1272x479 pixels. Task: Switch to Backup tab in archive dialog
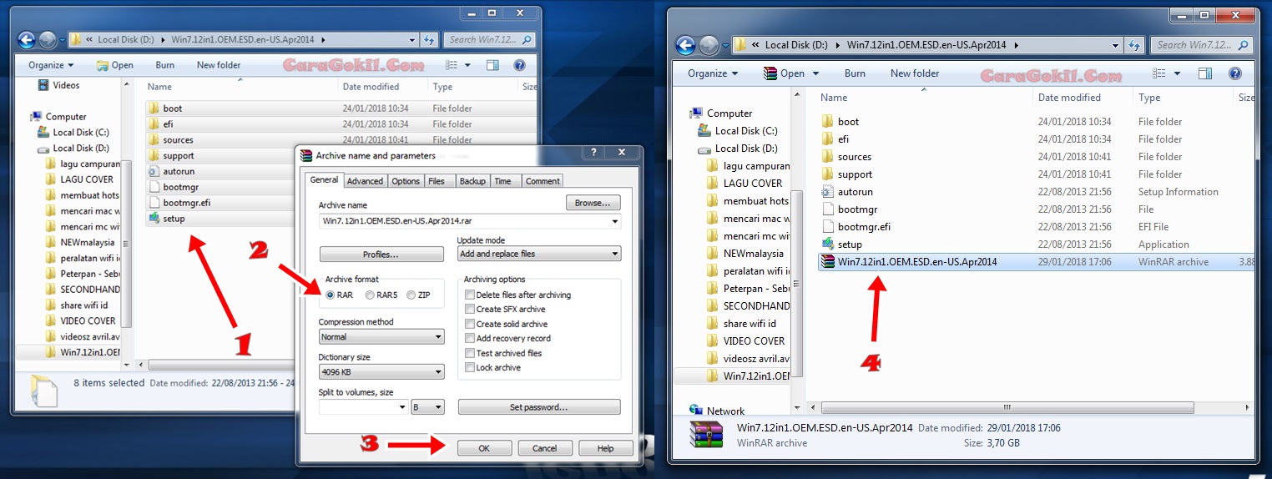472,181
